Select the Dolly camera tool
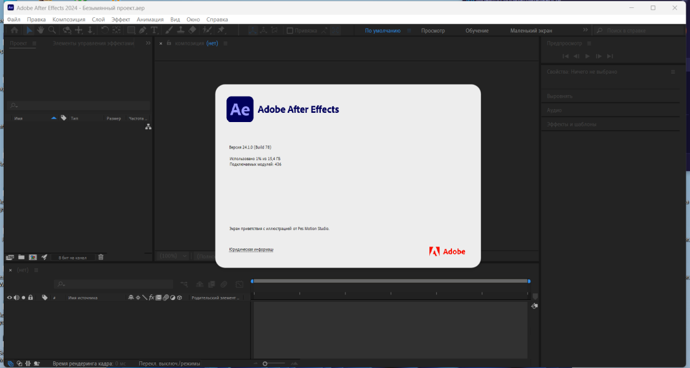Viewport: 690px width, 368px height. [90, 30]
